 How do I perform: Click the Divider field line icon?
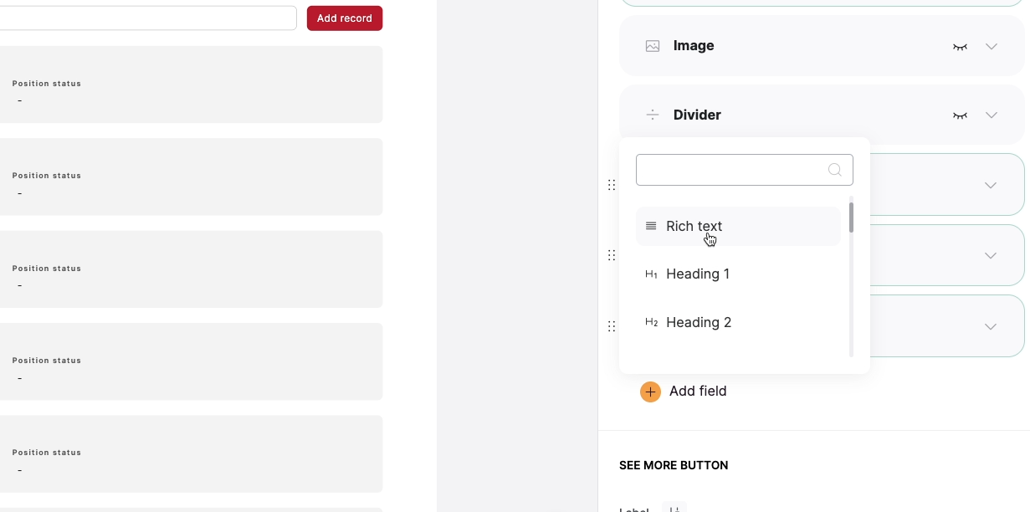(x=653, y=115)
